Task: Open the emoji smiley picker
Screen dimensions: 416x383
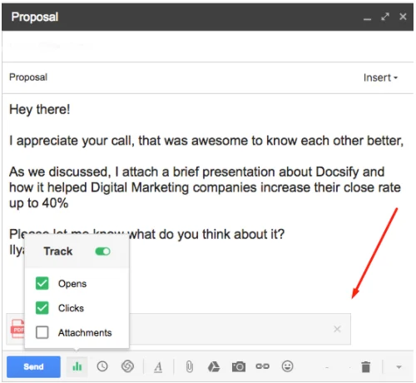Action: point(287,366)
